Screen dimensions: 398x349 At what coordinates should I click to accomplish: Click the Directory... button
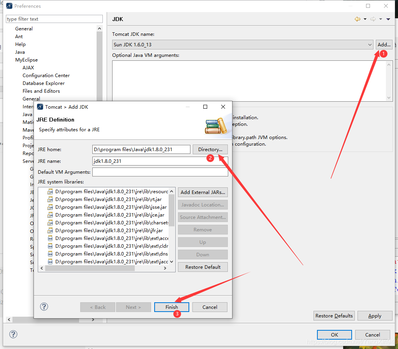[x=210, y=150]
